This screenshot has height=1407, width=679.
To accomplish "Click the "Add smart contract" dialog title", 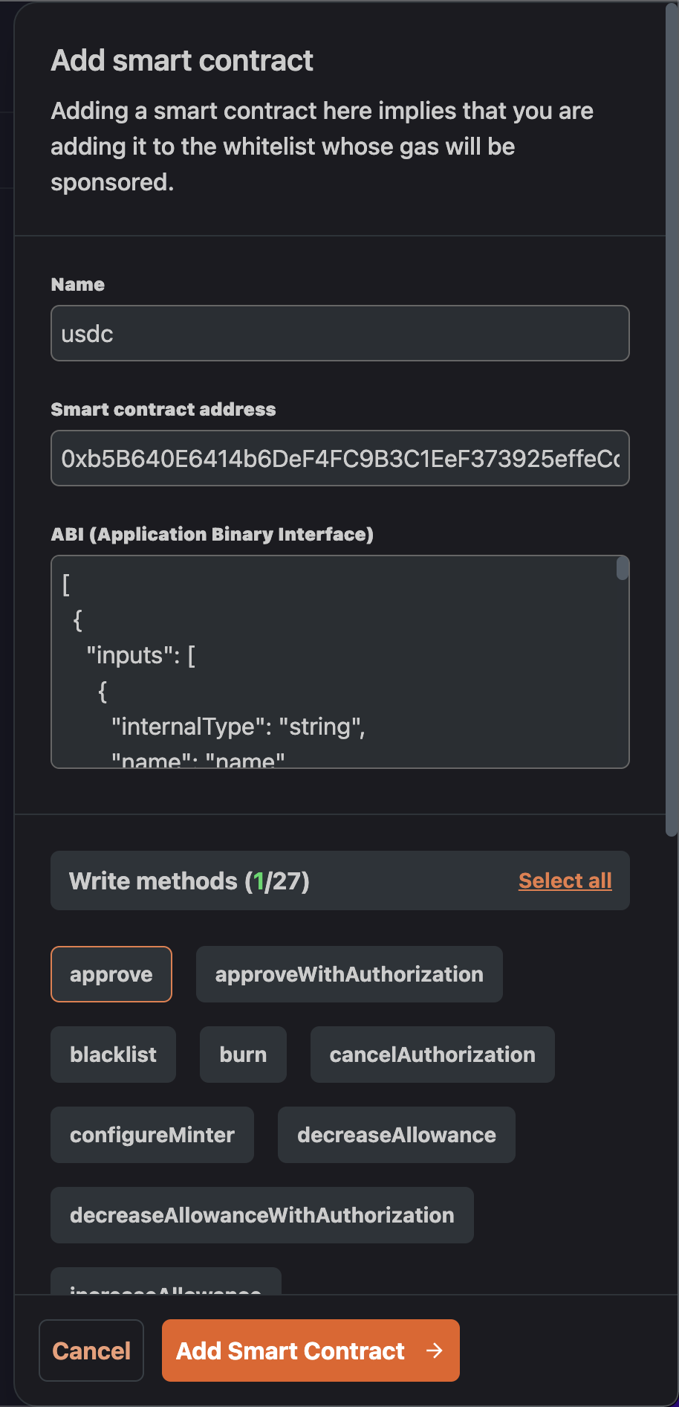I will [181, 59].
